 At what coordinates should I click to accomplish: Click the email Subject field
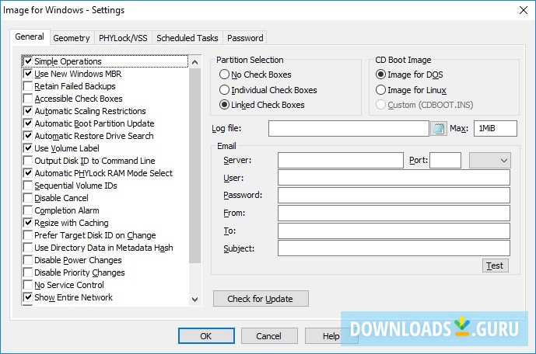394,248
